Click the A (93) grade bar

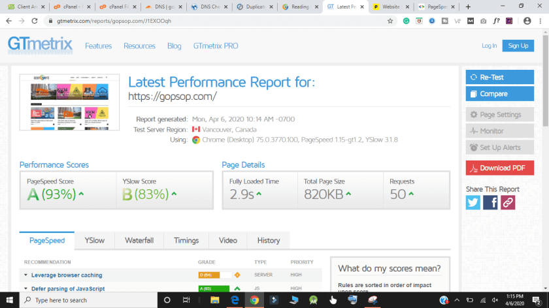(x=214, y=289)
